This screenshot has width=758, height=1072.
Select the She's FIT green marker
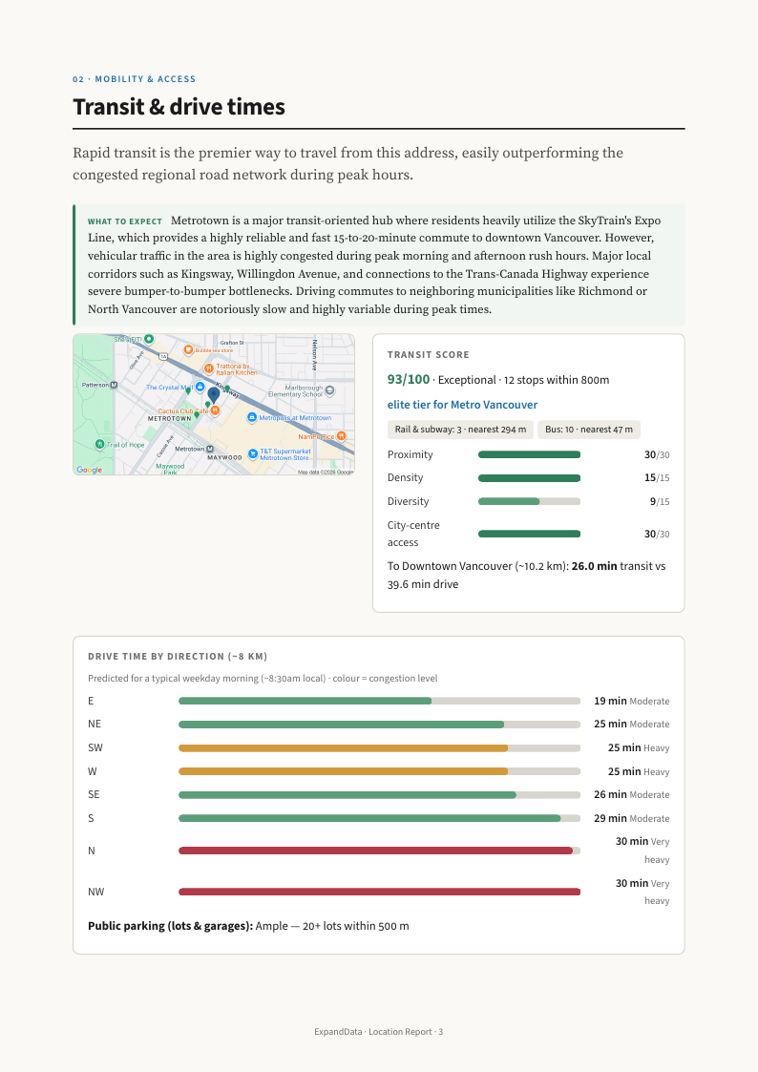point(149,339)
